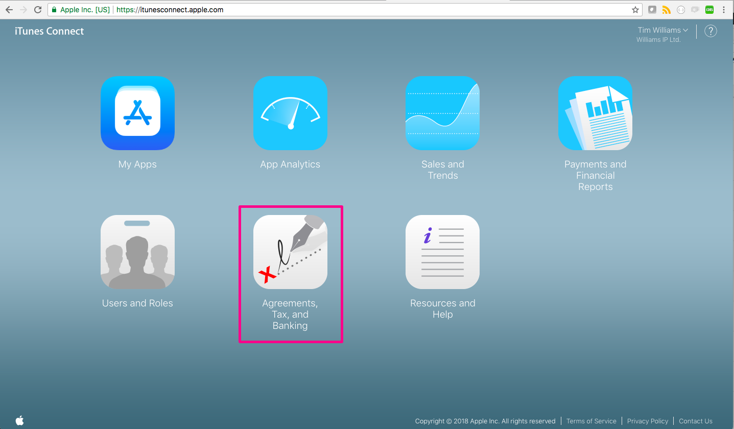The image size is (734, 429).
Task: Reload the page with refresh icon
Action: pos(37,10)
